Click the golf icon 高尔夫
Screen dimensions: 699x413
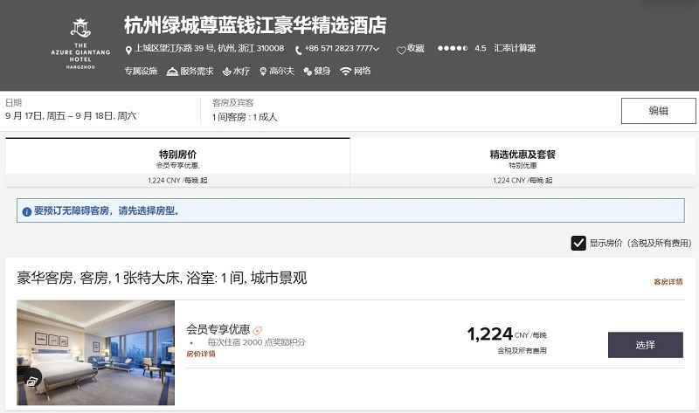pos(263,72)
